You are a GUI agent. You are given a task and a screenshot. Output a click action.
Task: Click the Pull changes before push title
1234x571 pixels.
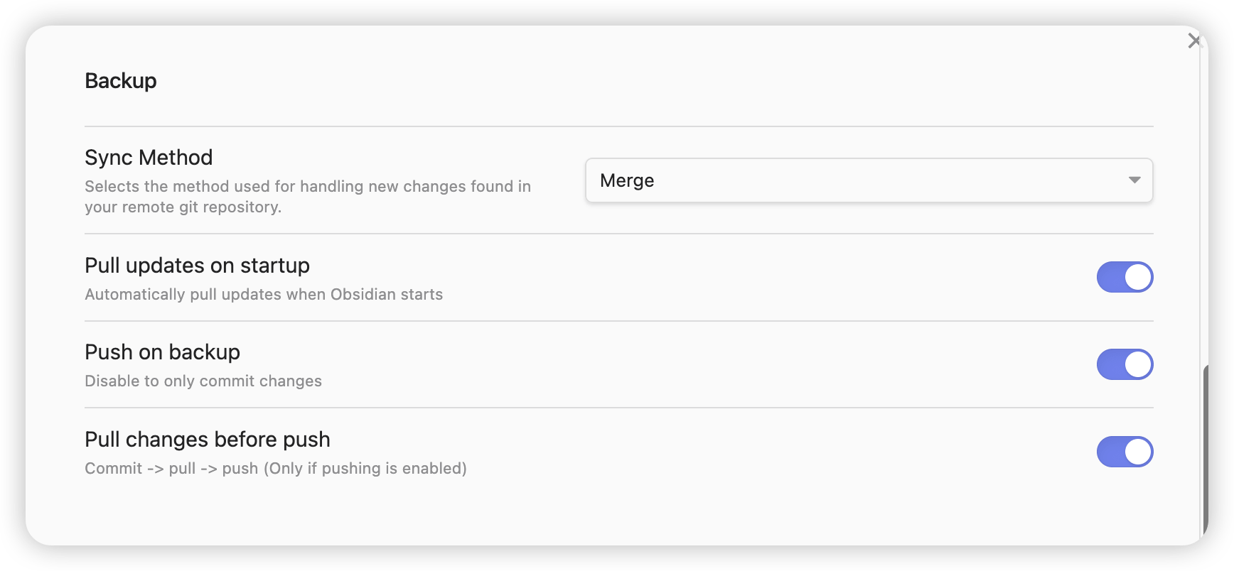coord(208,440)
